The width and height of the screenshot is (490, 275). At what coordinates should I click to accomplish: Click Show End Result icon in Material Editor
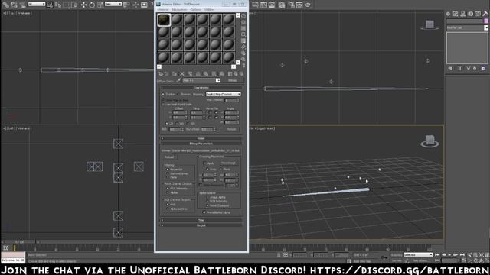230,74
